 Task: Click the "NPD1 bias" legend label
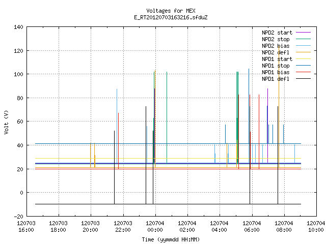coord(276,72)
